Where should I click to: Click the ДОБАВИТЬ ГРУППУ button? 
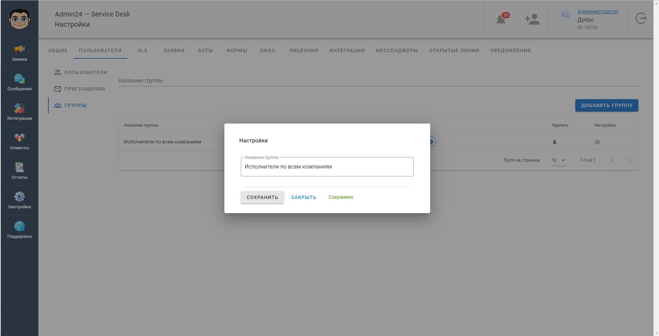tap(606, 105)
